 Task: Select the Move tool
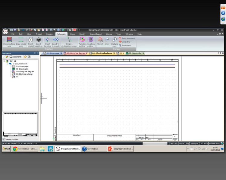(107, 41)
